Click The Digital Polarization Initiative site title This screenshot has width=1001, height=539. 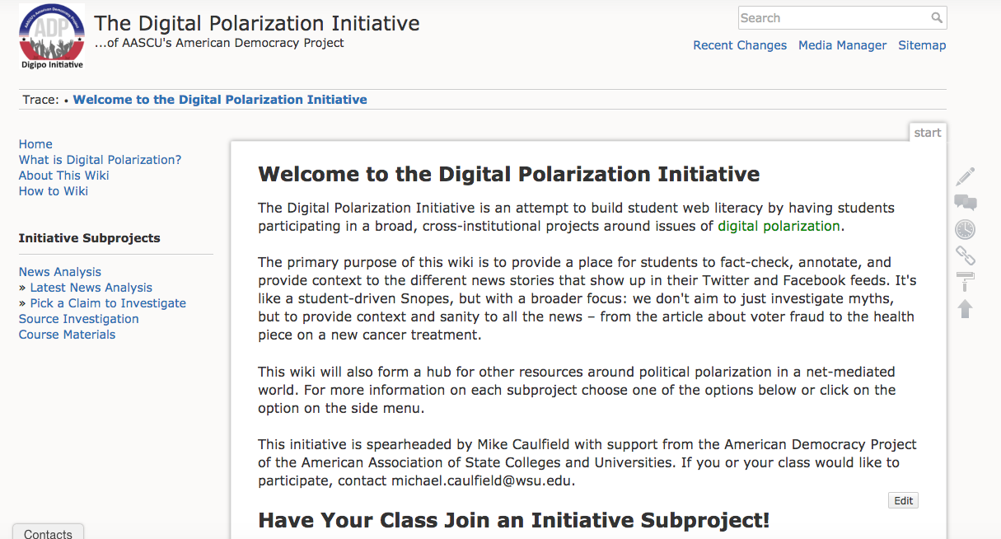click(x=257, y=23)
